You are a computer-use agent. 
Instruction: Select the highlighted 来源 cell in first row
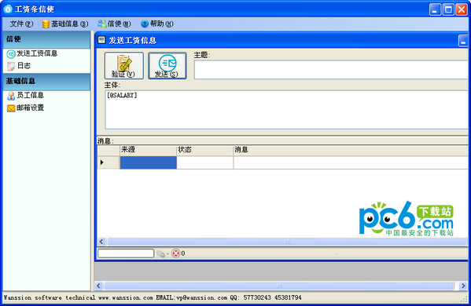(148, 162)
